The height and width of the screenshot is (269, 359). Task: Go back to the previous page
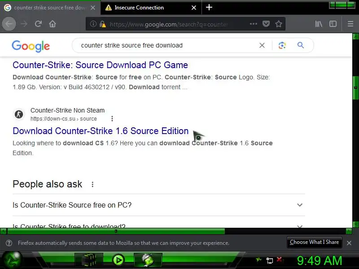[x=9, y=24]
